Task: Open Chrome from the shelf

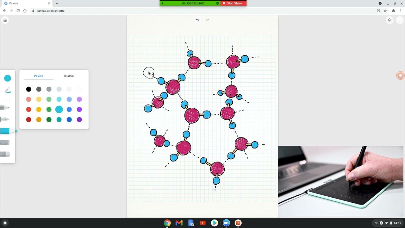Action: pyautogui.click(x=167, y=223)
